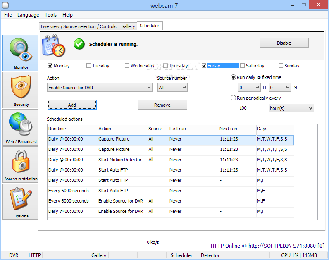Click the scheduler calendar clock icon
This screenshot has height=260, width=329.
tap(54, 45)
